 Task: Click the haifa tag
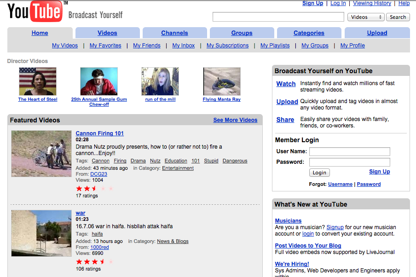[97, 234]
